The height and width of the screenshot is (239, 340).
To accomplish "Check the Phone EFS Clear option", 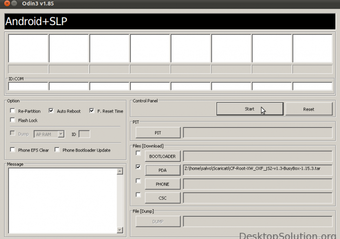I will coord(13,150).
